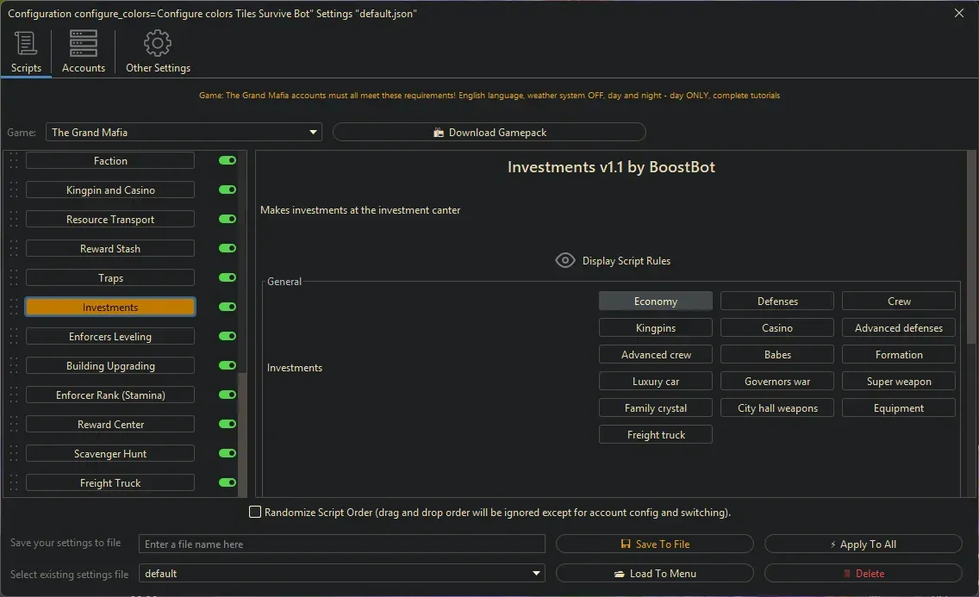Toggle the Investments script switch
The width and height of the screenshot is (979, 597).
pos(228,307)
